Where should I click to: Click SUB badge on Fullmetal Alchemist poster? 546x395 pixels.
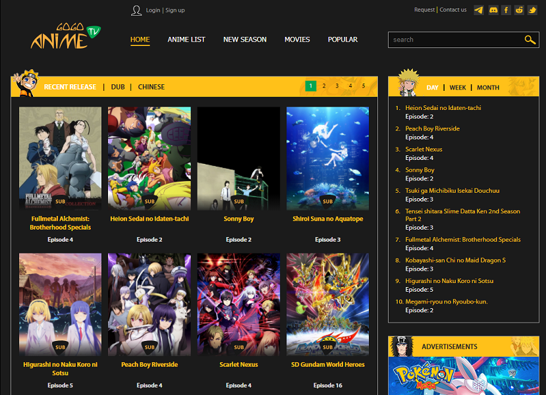click(60, 202)
